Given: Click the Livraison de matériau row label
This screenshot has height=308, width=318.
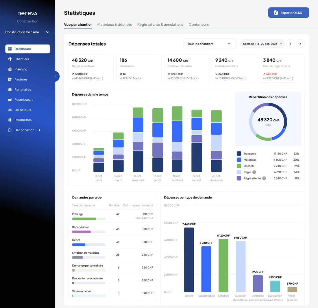Looking at the screenshot, I should point(85,253).
